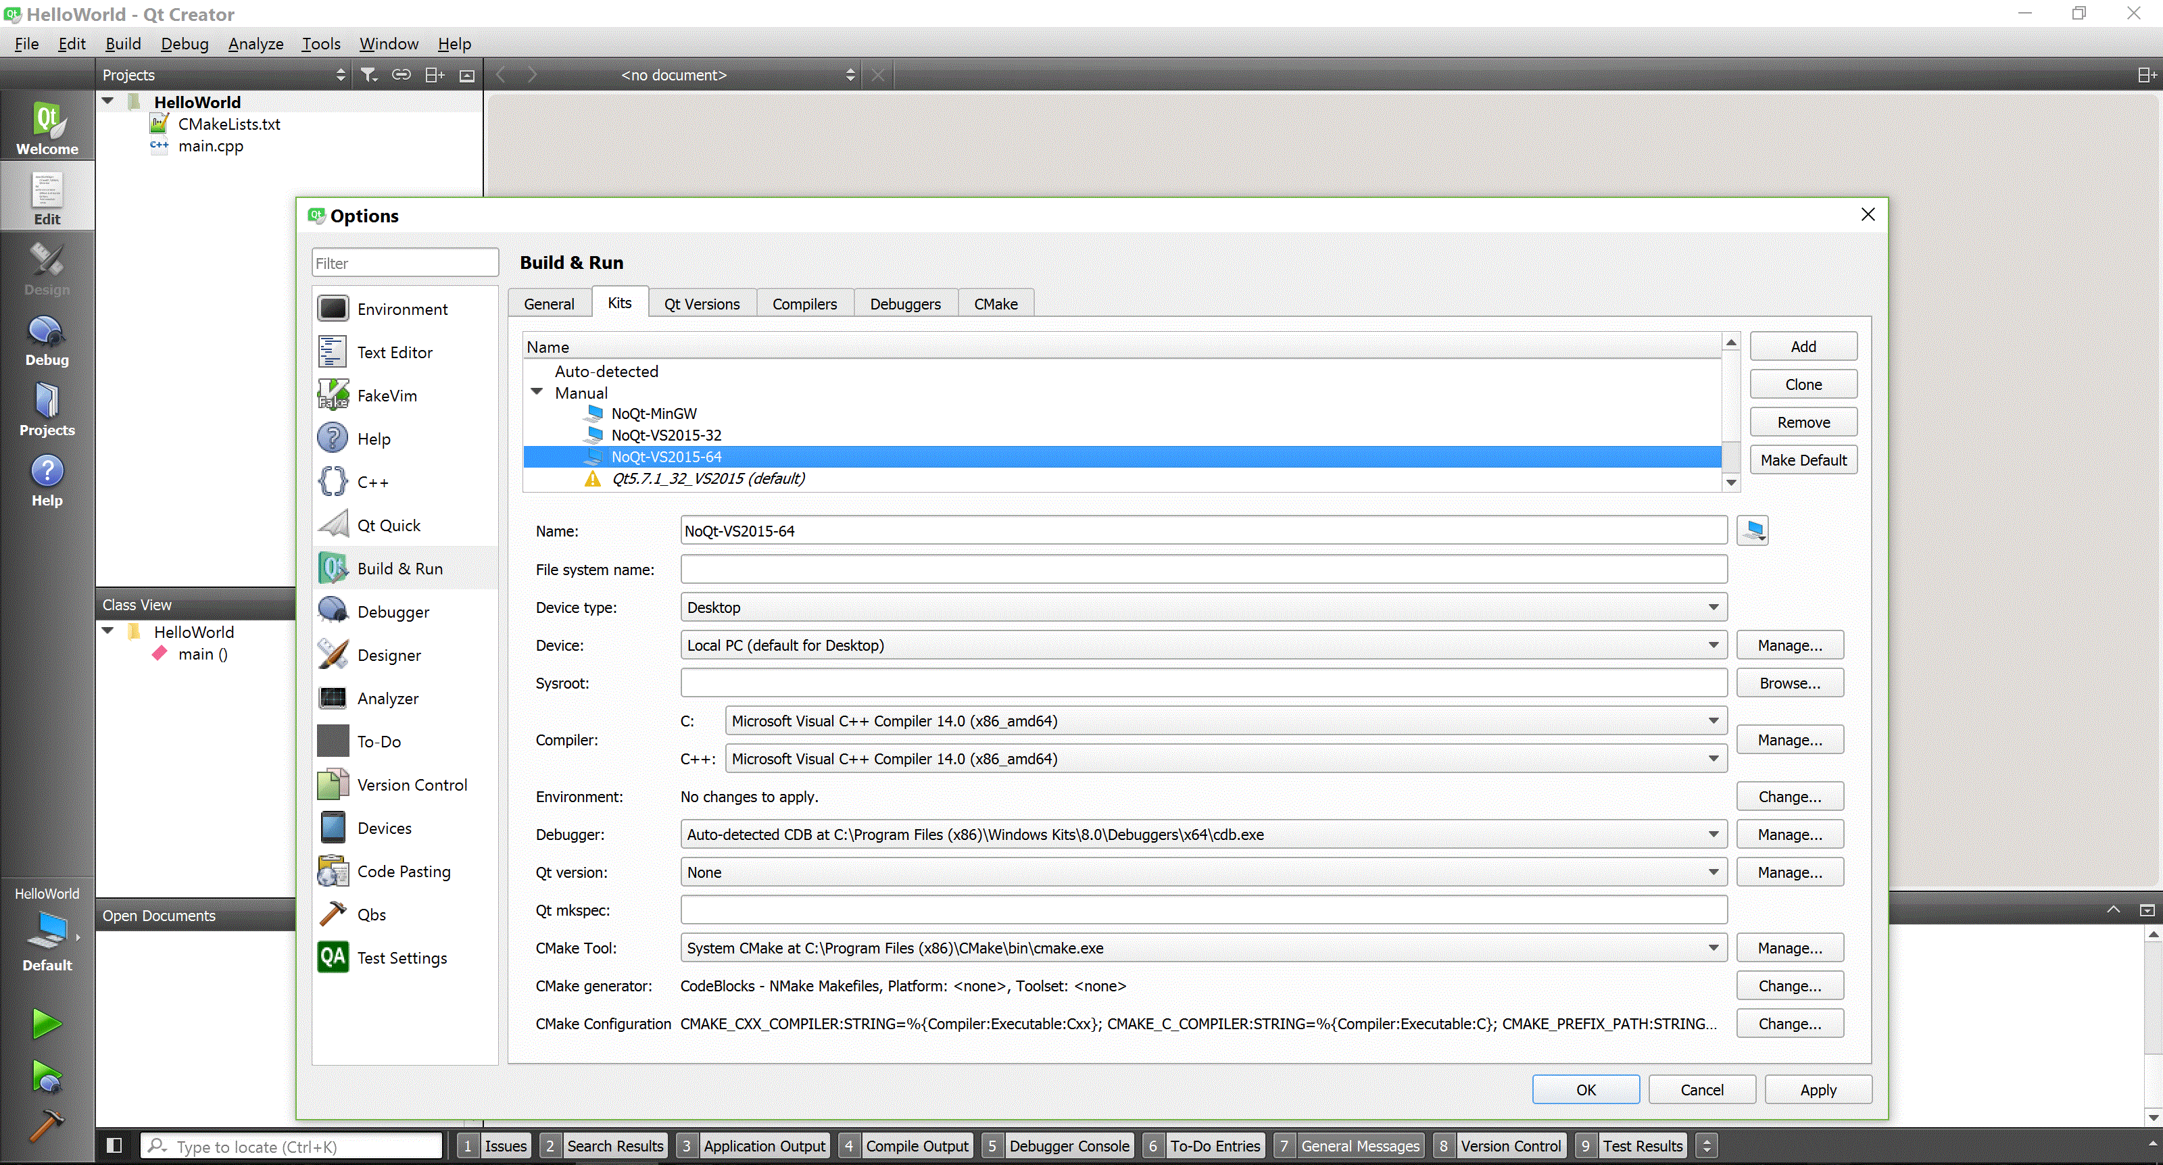Screen dimensions: 2163x1165
Task: Select Version Control options category
Action: pyautogui.click(x=405, y=785)
